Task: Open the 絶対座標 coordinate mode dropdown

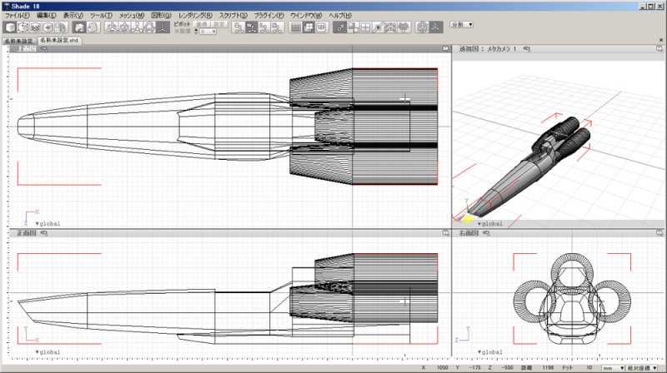Action: [x=642, y=368]
